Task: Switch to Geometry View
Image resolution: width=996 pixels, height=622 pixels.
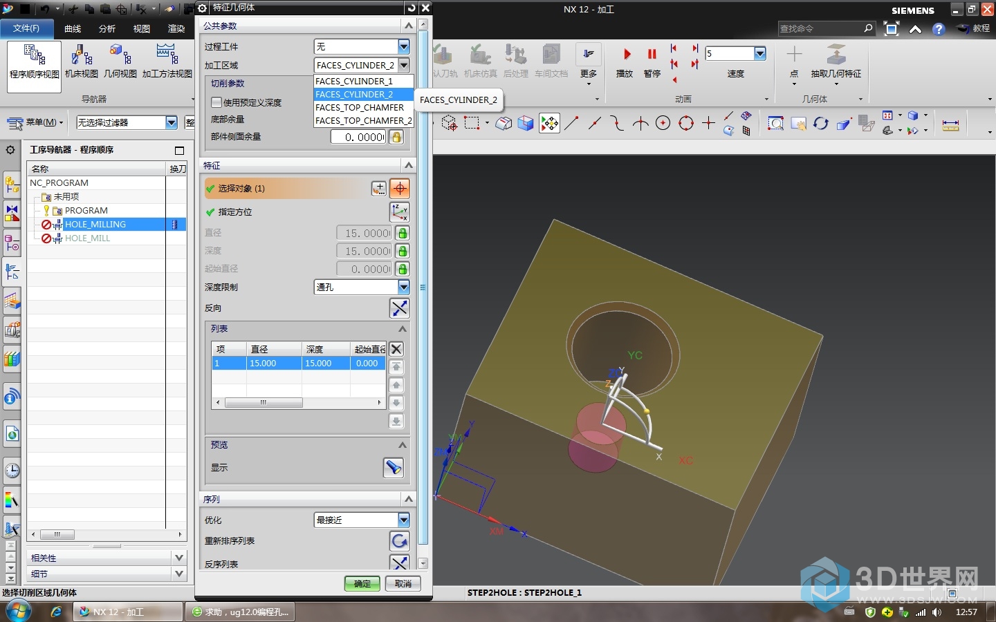Action: 120,61
